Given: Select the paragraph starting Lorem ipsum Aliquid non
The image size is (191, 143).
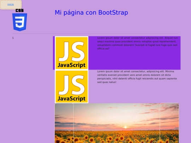Looking at the screenshot, I should [x=138, y=43].
